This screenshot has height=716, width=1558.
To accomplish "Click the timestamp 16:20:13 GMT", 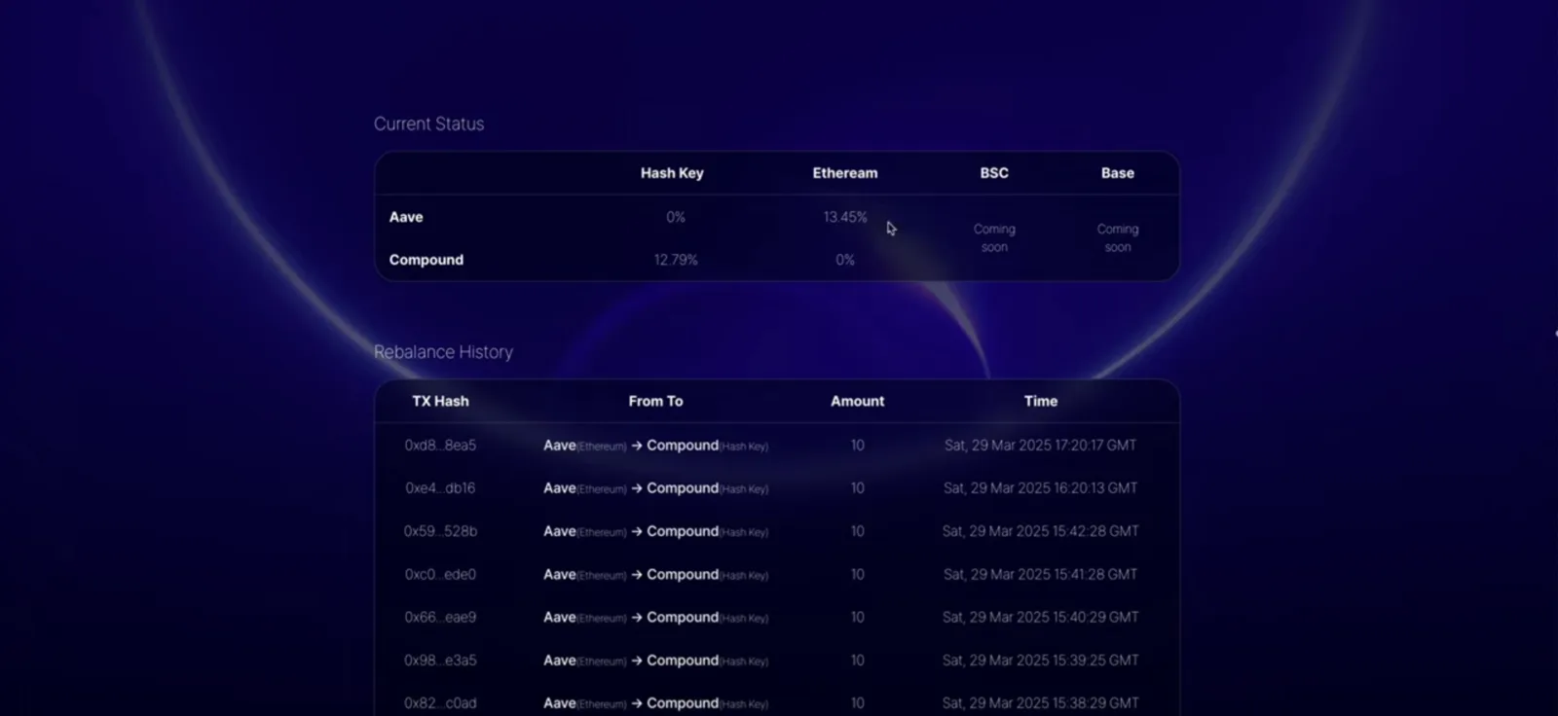I will pyautogui.click(x=1041, y=488).
